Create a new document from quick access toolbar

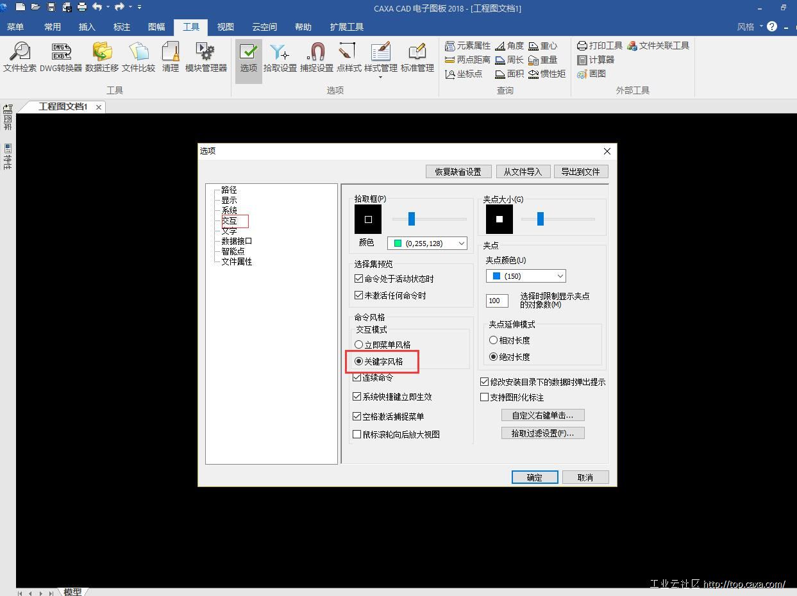coord(21,7)
